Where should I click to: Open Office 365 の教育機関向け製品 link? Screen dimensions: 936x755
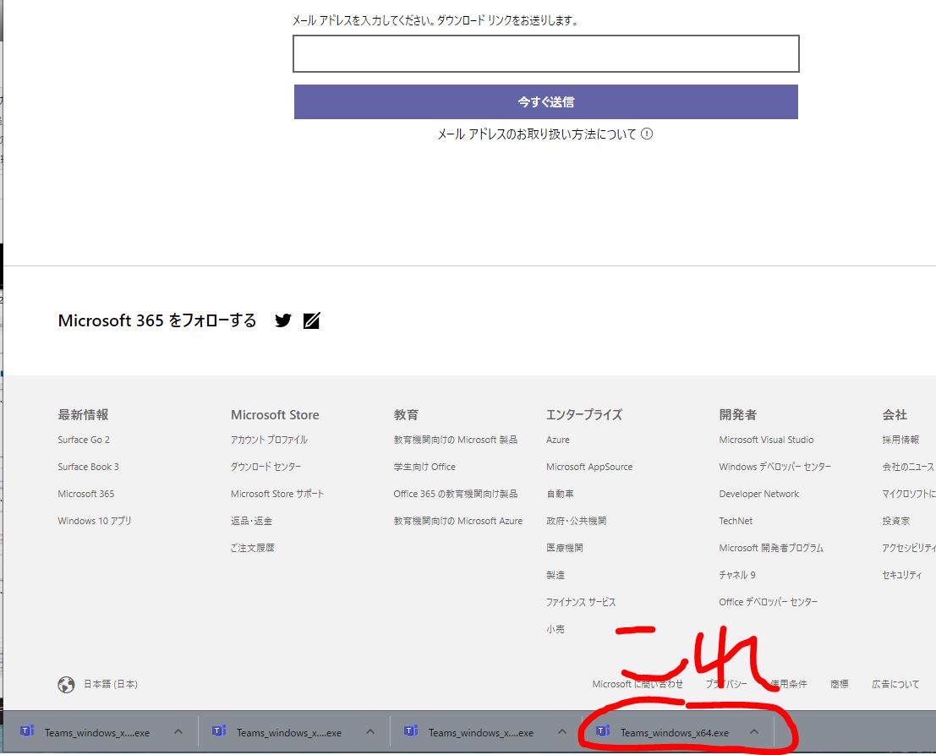tap(456, 494)
